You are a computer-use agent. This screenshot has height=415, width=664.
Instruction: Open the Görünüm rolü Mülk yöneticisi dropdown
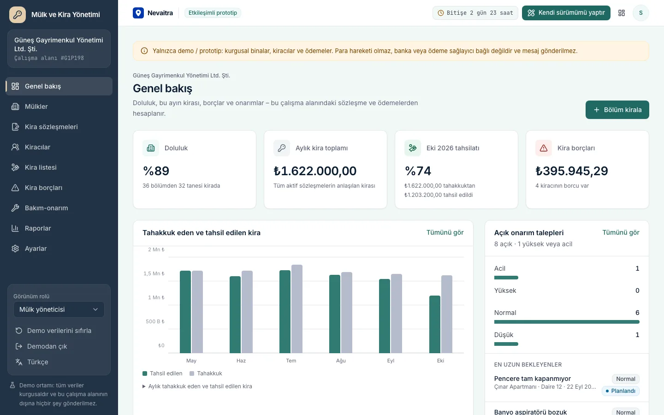(x=59, y=309)
